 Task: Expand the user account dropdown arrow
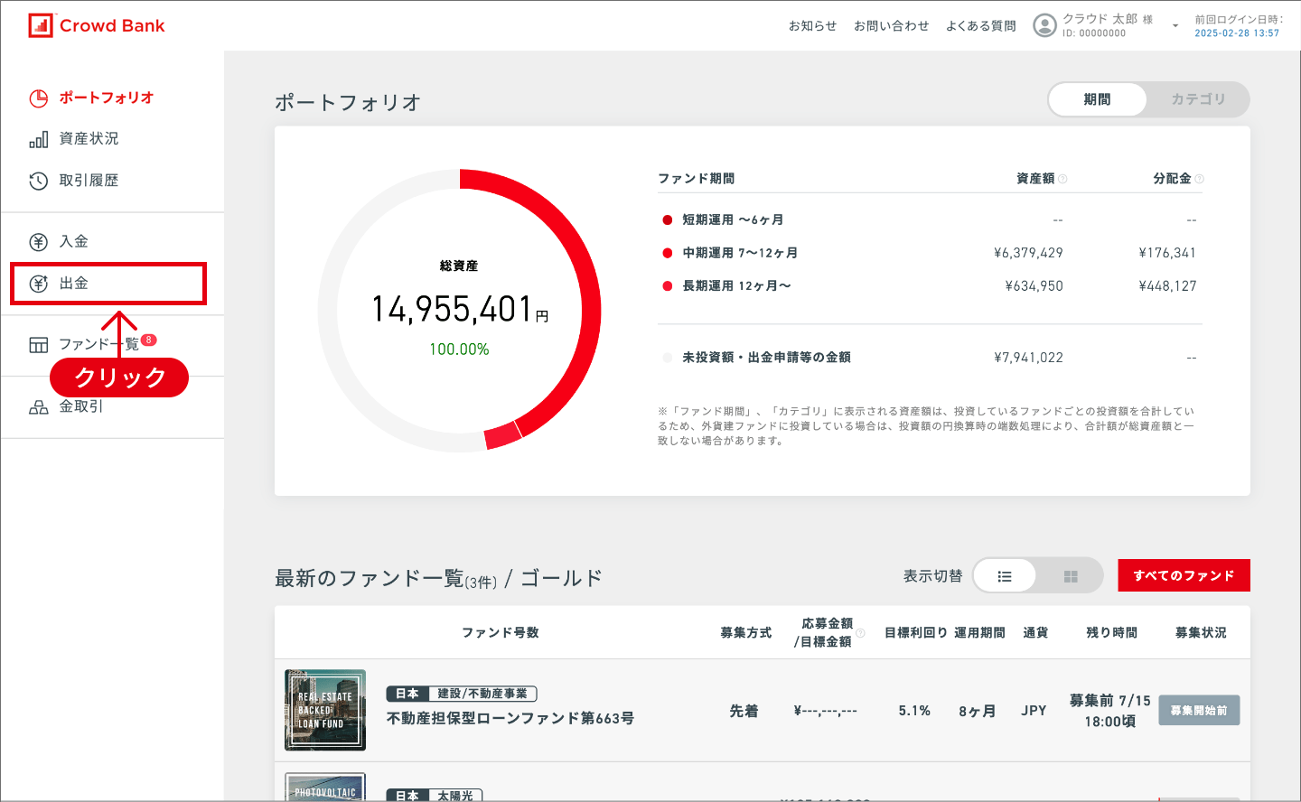click(1175, 26)
